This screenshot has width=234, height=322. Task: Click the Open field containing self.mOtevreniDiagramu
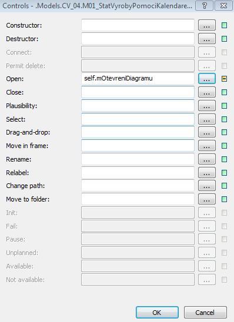click(x=138, y=79)
